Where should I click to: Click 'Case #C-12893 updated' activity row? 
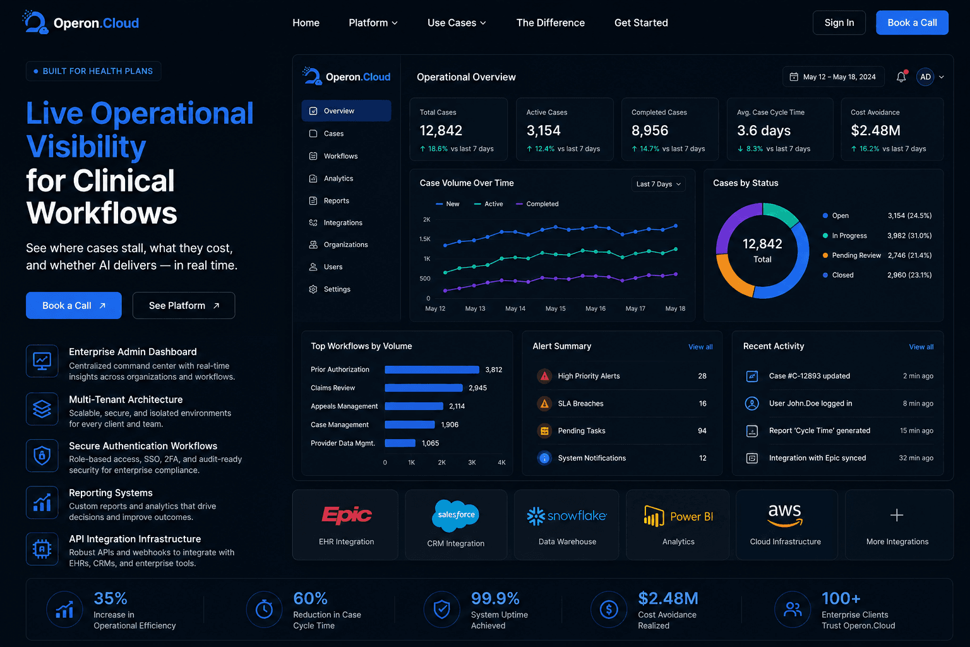(x=839, y=376)
